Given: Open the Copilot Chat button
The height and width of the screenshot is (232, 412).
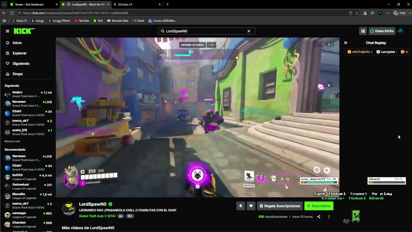Looking at the screenshot, I should coord(400,13).
